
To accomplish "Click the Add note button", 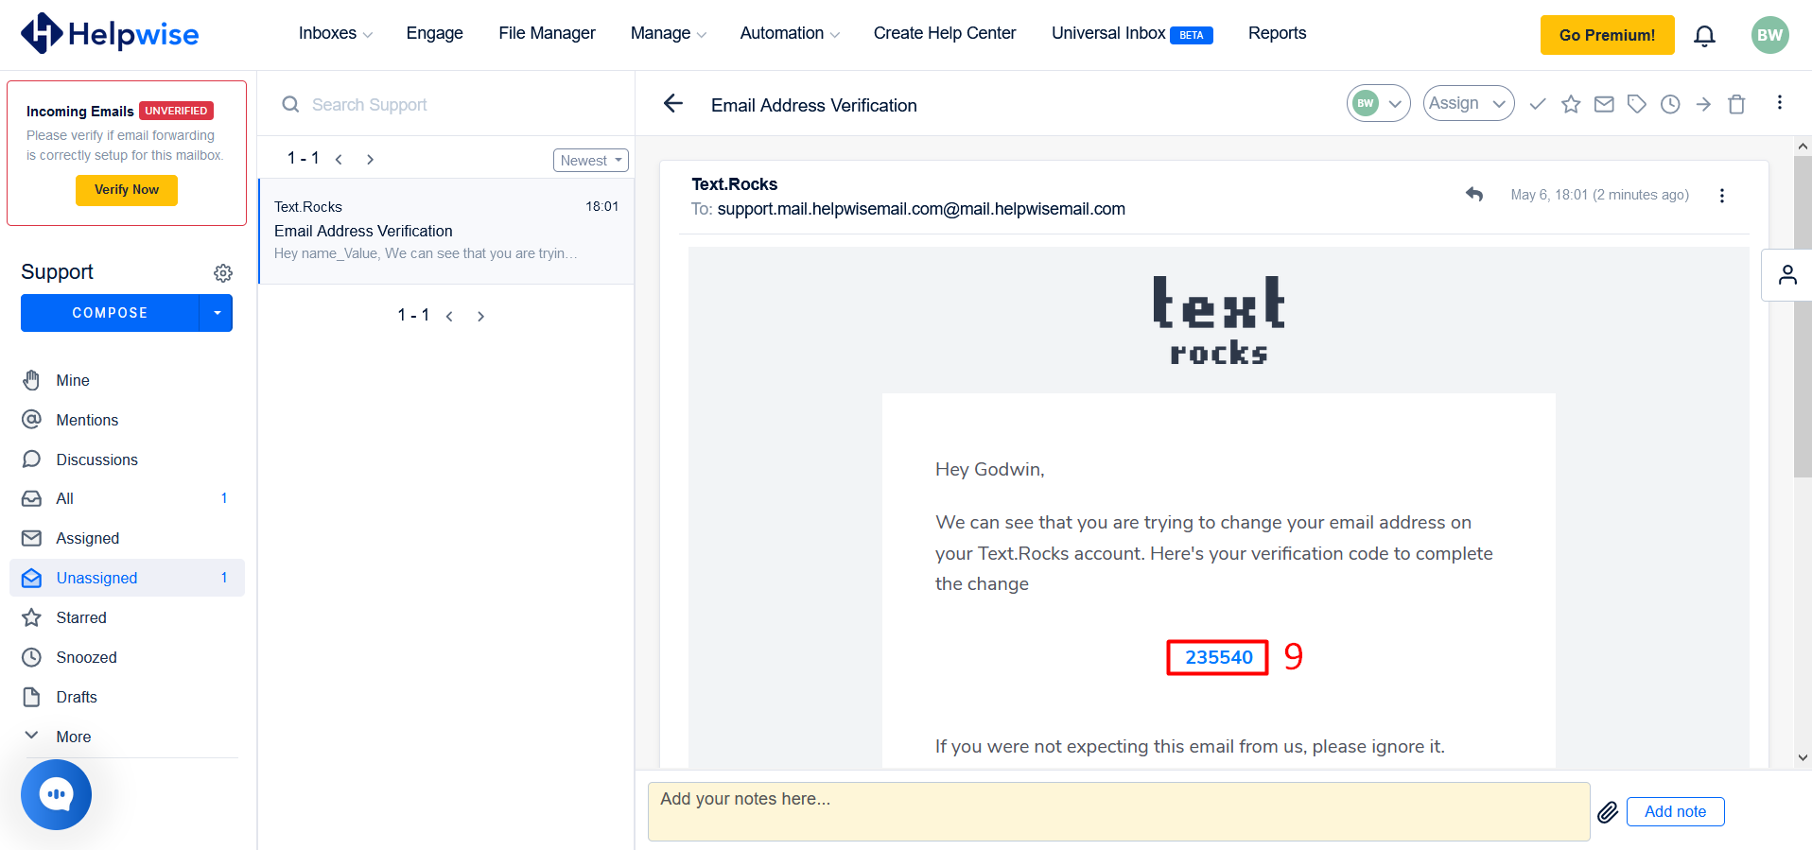I will point(1675,811).
